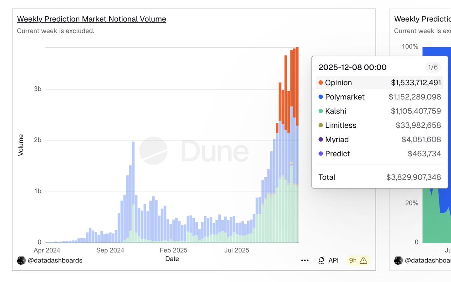This screenshot has width=451, height=282.
Task: Click the 20% label in right chart
Action: pos(411,203)
